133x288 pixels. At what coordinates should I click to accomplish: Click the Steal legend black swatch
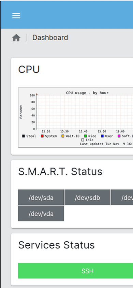tap(24, 136)
